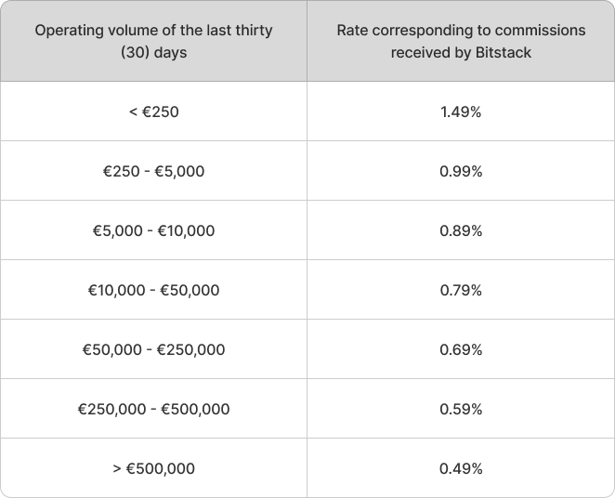The height and width of the screenshot is (498, 615).
Task: Select the 0.69% commission rate
Action: [x=461, y=349]
